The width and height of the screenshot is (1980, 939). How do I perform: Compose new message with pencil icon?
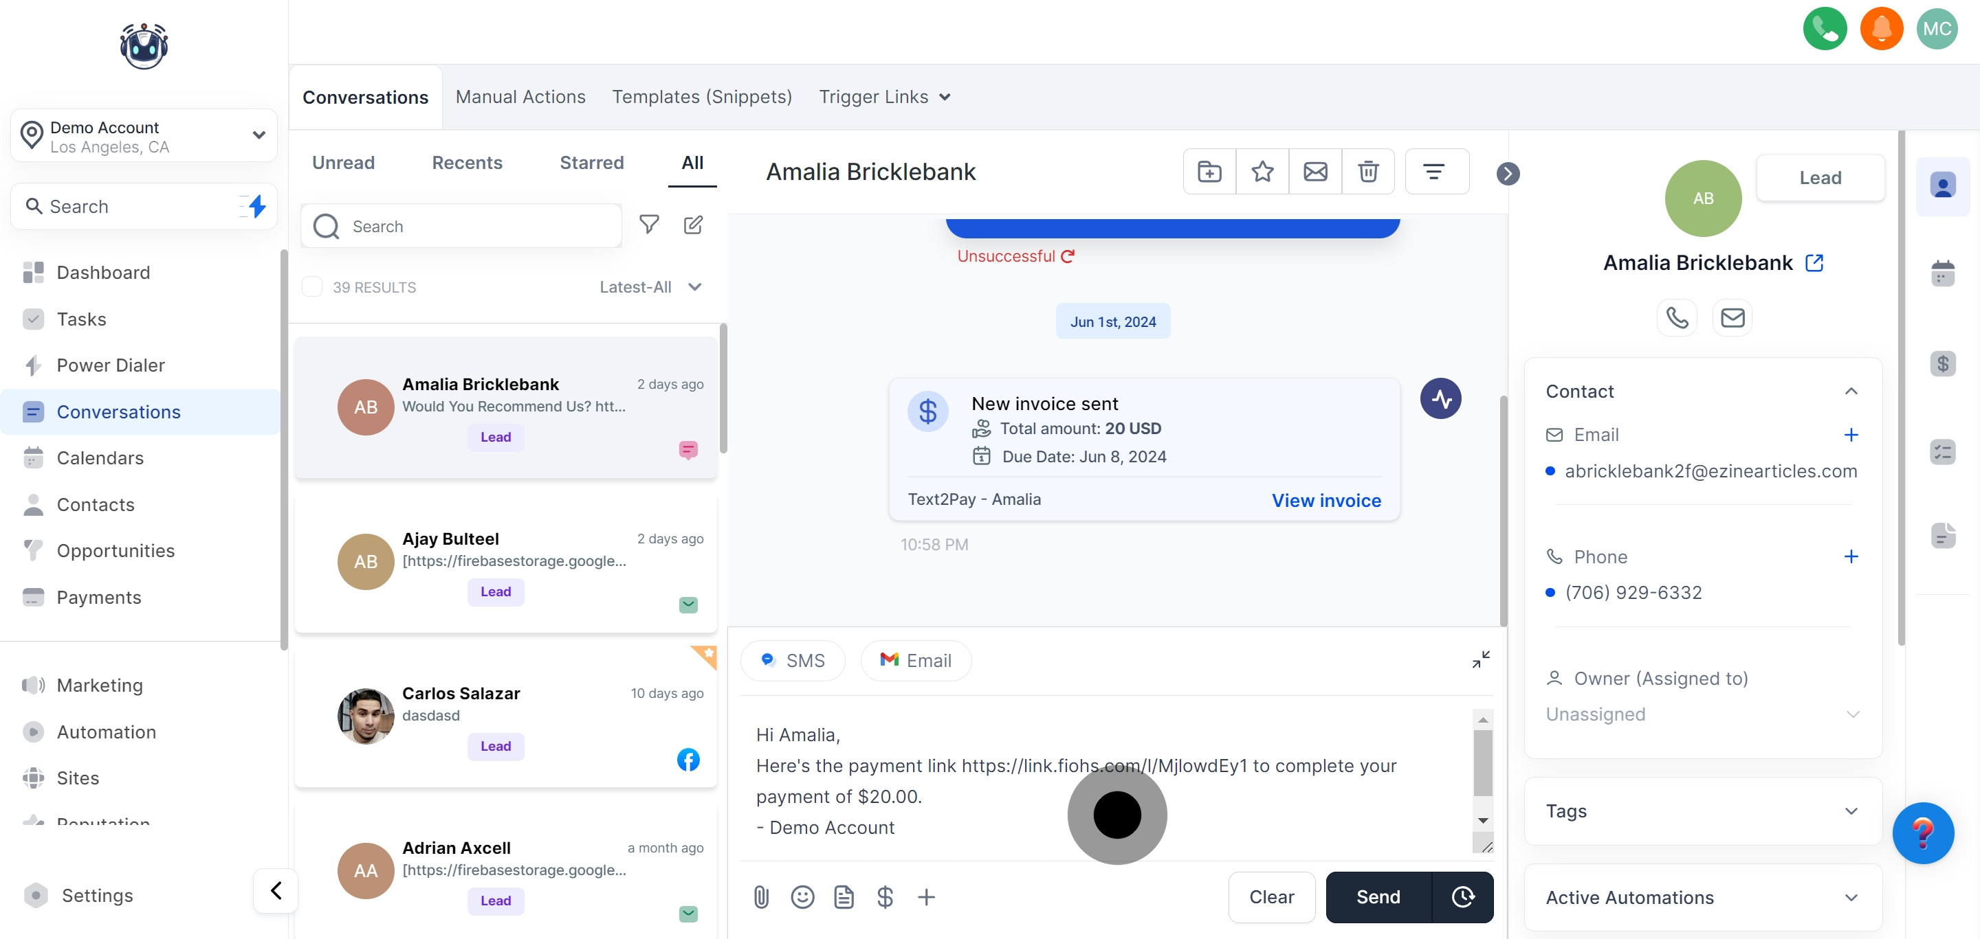[x=693, y=224]
